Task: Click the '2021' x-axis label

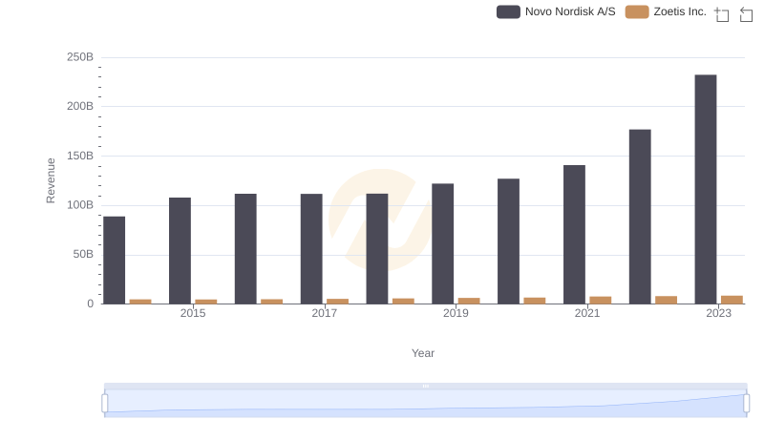Action: tap(587, 313)
